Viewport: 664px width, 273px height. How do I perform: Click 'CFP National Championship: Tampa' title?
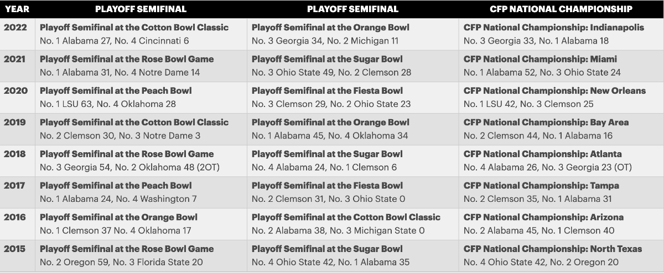point(541,185)
